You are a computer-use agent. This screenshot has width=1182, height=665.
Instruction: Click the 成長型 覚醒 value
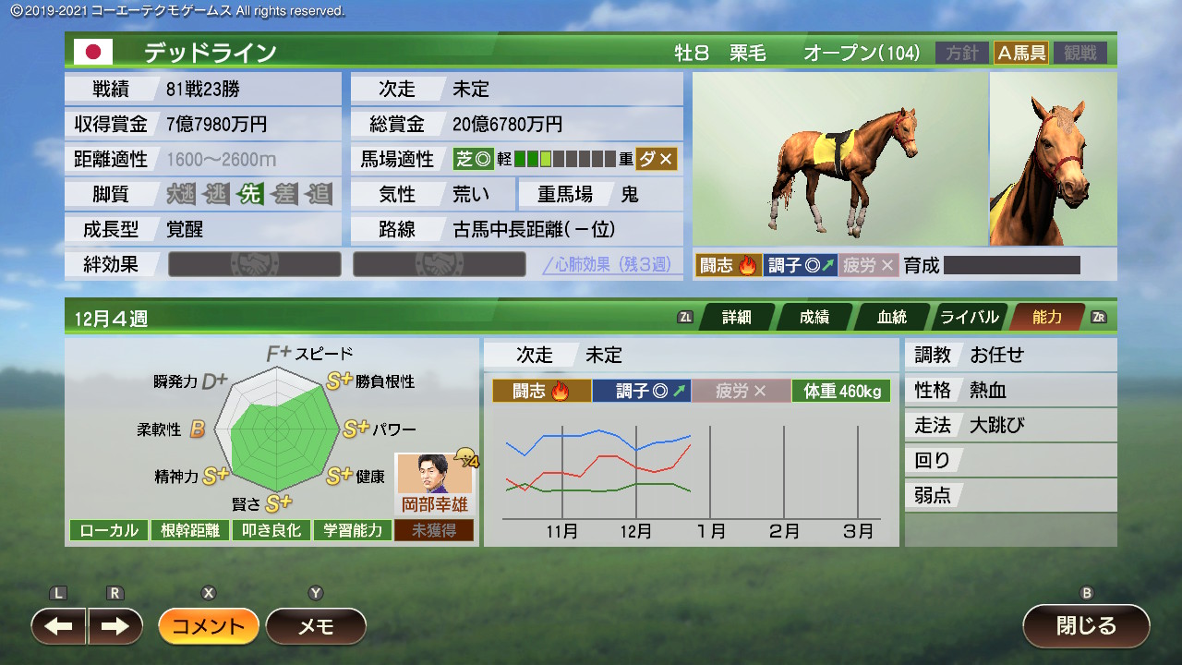point(185,229)
